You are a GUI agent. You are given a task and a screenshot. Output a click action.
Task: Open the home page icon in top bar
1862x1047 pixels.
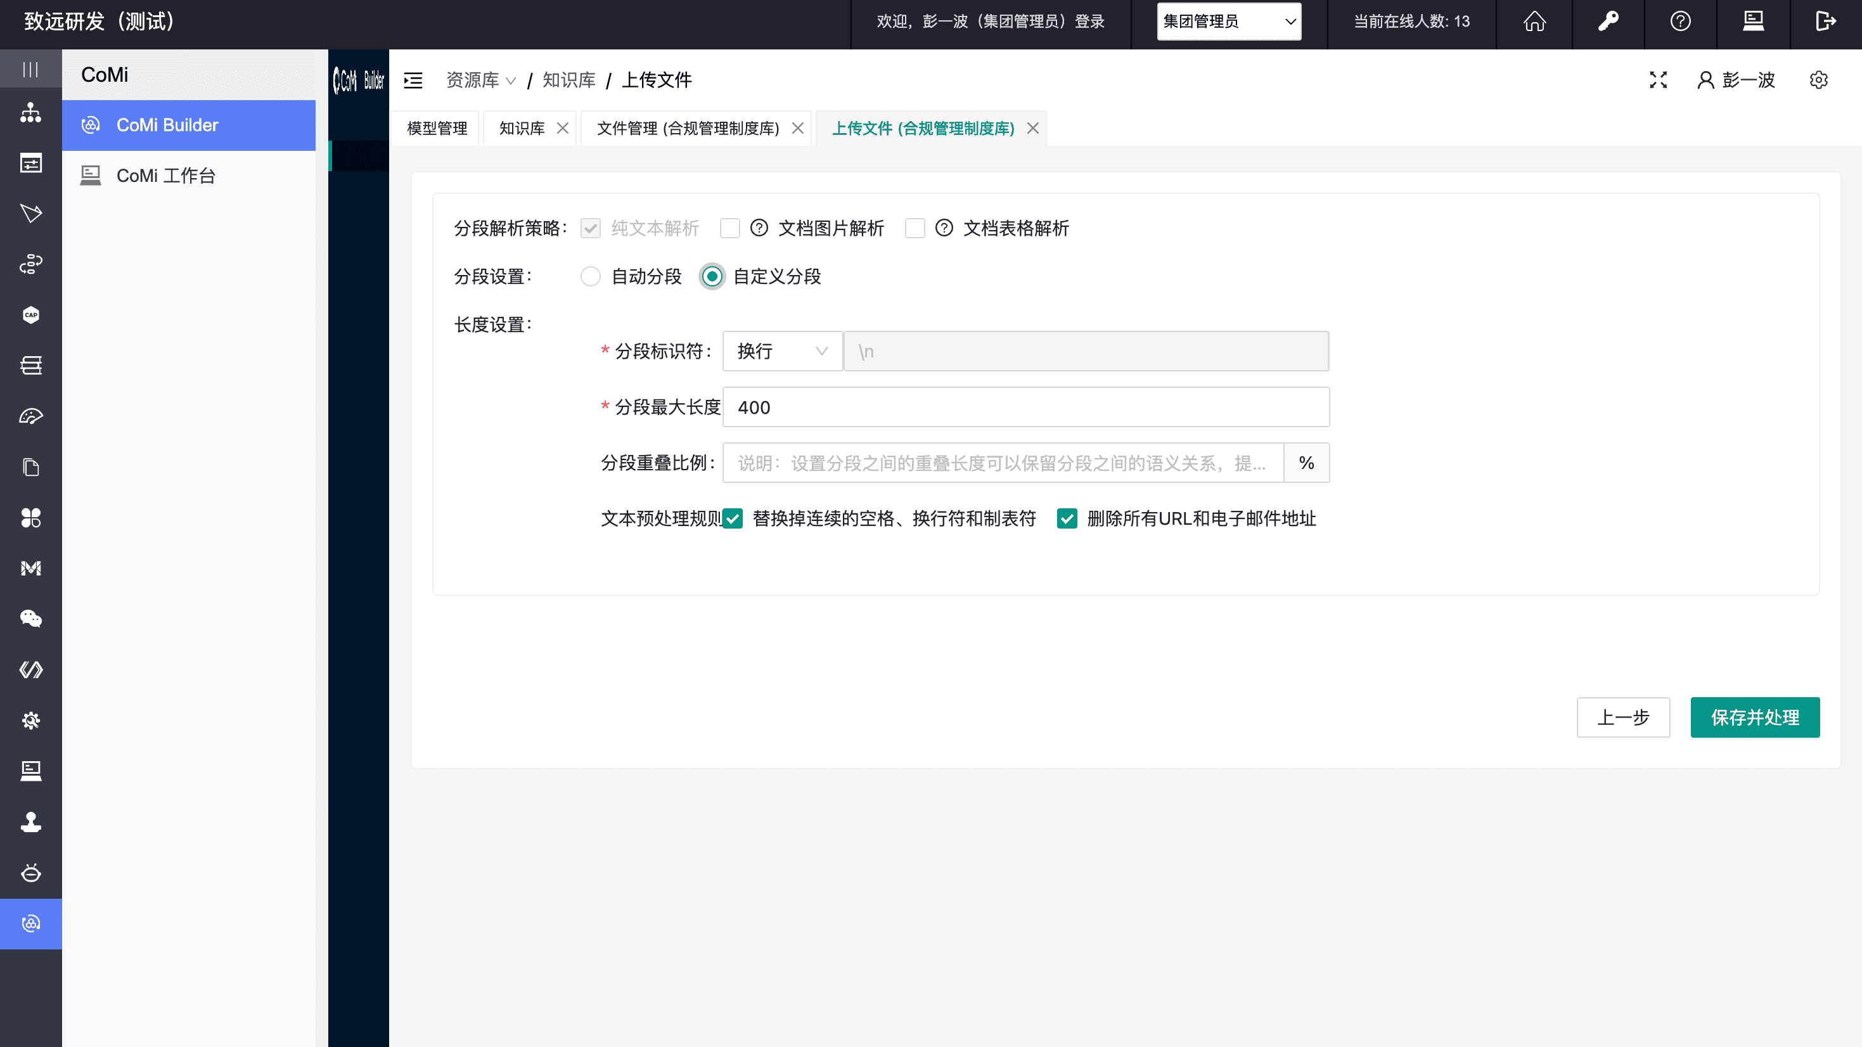pyautogui.click(x=1534, y=22)
